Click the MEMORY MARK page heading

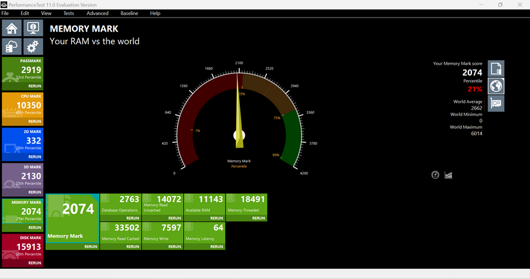click(x=84, y=29)
